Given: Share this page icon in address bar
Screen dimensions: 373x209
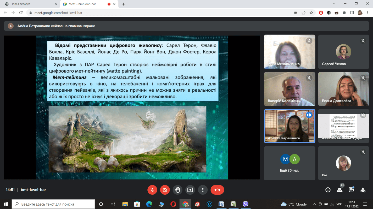Looking at the screenshot, I should click(x=304, y=13).
